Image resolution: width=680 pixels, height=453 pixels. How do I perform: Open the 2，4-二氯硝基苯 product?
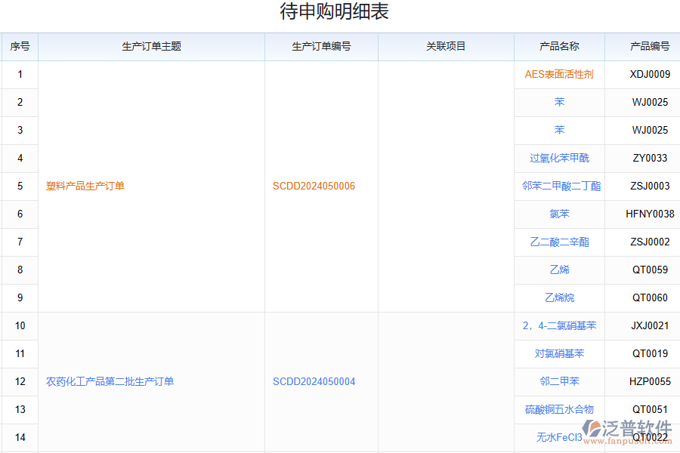(x=559, y=325)
